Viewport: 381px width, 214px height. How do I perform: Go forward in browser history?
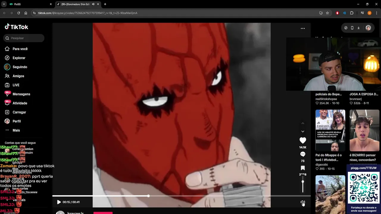[x=12, y=13]
